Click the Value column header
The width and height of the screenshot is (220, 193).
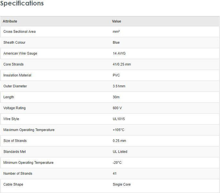[x=117, y=21]
